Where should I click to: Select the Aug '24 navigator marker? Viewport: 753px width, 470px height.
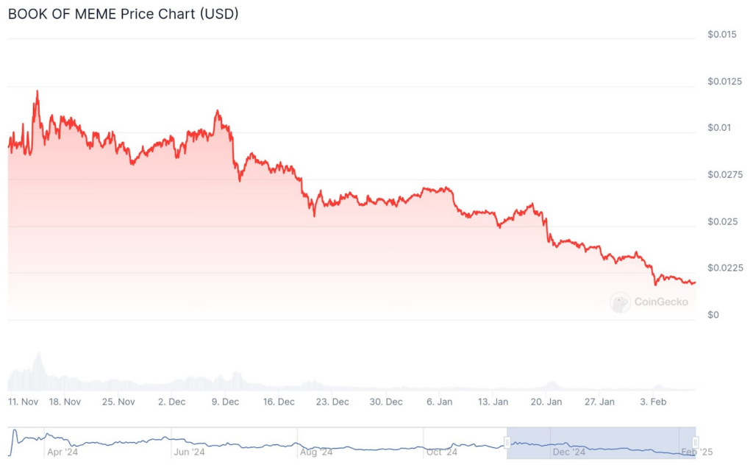pyautogui.click(x=315, y=452)
